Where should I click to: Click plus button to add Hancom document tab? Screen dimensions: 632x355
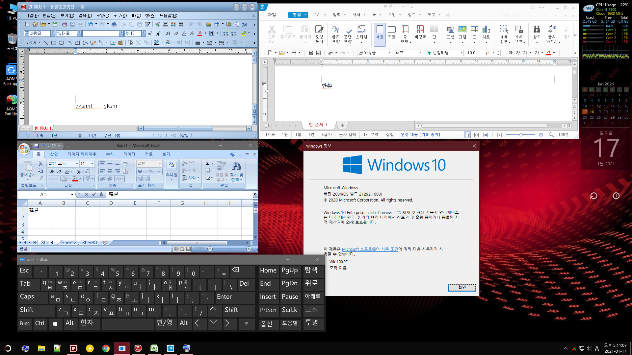[343, 125]
